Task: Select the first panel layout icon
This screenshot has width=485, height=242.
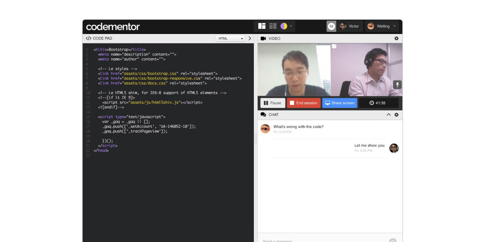Action: tap(262, 26)
